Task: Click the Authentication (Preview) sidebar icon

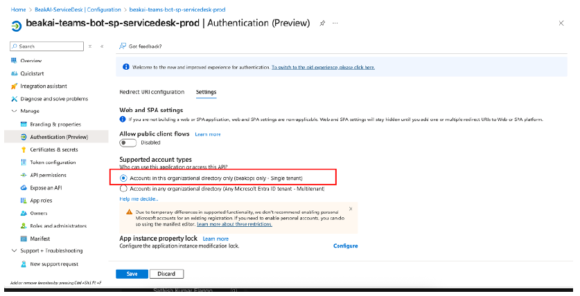Action: (x=24, y=137)
